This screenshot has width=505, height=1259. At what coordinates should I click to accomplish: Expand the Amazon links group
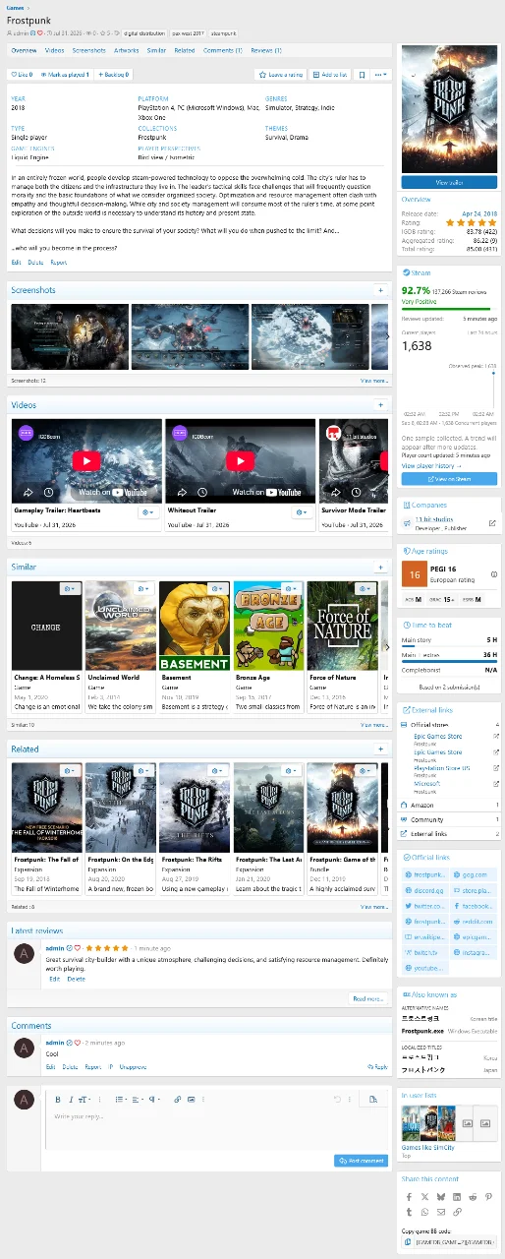[x=451, y=806]
